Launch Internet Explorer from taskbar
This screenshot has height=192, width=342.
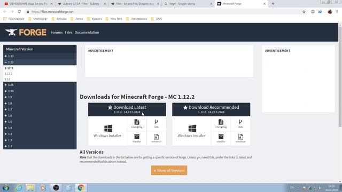click(19, 188)
